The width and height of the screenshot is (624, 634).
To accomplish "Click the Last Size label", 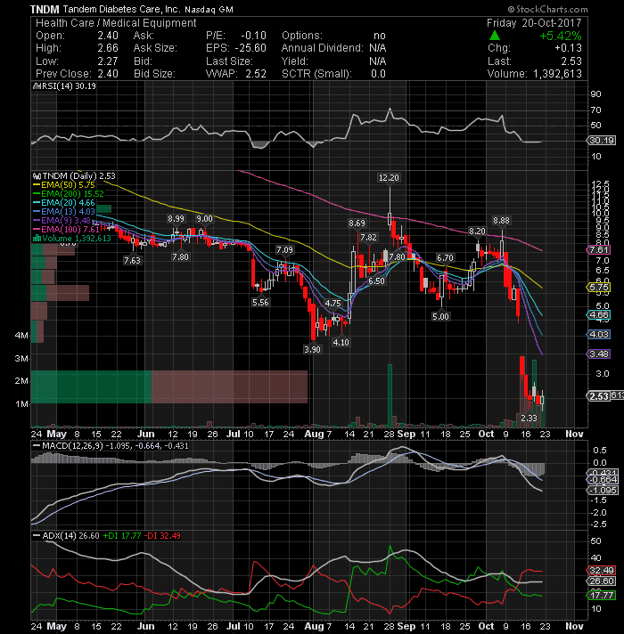I will 229,61.
